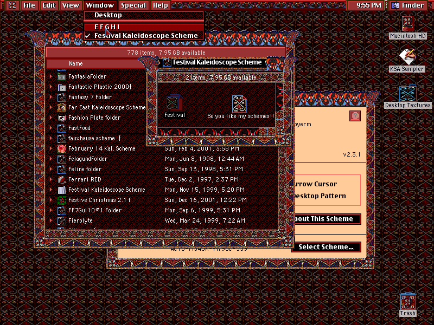
Task: Click the 9:55 PM menu bar clock
Action: point(368,5)
